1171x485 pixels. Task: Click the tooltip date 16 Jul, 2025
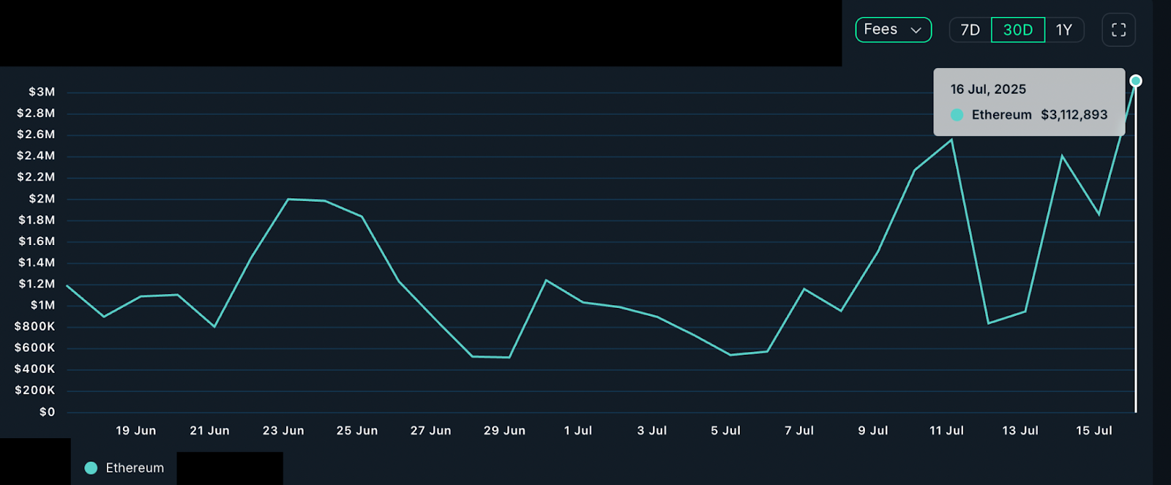click(x=988, y=89)
